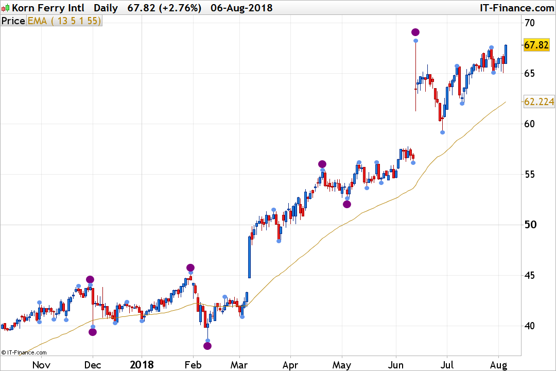
Task: Click the 60 price axis label
Action: tap(529, 124)
